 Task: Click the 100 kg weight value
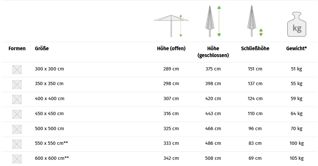point(297,143)
